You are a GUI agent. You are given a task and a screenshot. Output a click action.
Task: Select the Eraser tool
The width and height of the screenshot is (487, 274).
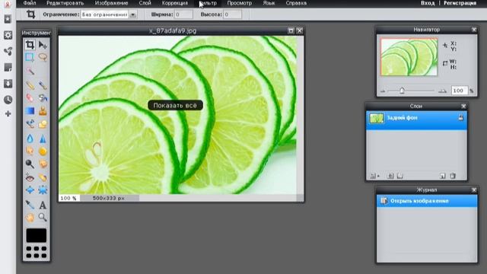pos(30,98)
